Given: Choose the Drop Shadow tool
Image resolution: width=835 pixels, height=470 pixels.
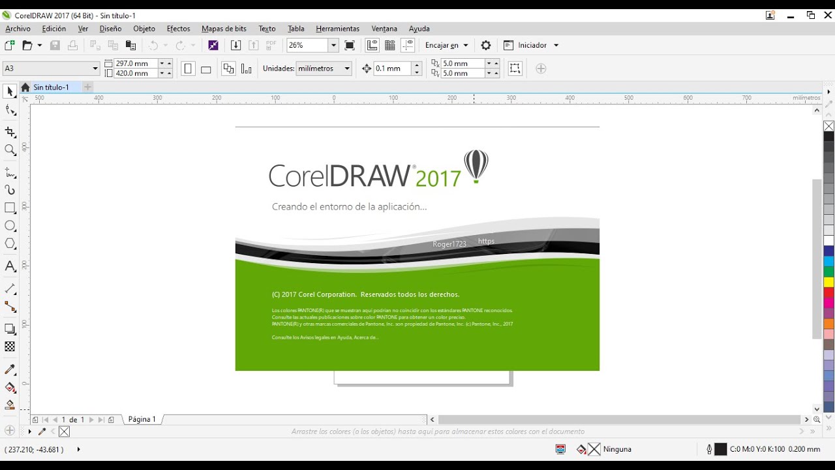Looking at the screenshot, I should (10, 329).
